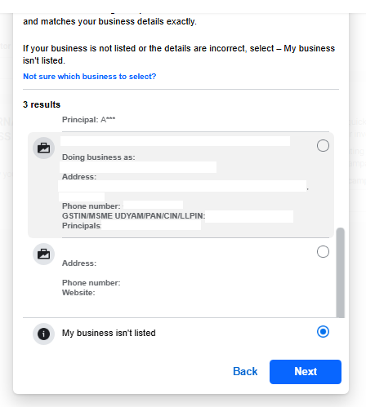Image resolution: width=366 pixels, height=407 pixels.
Task: Click the Doing business as label in first result
Action: point(99,157)
